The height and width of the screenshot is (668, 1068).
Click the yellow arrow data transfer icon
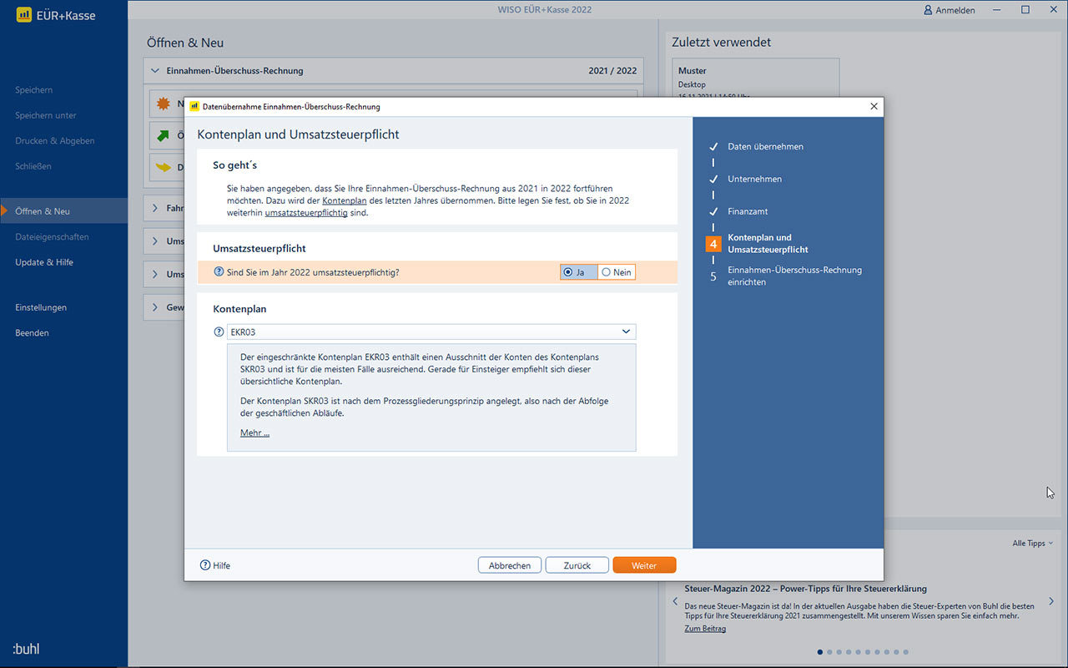(164, 167)
